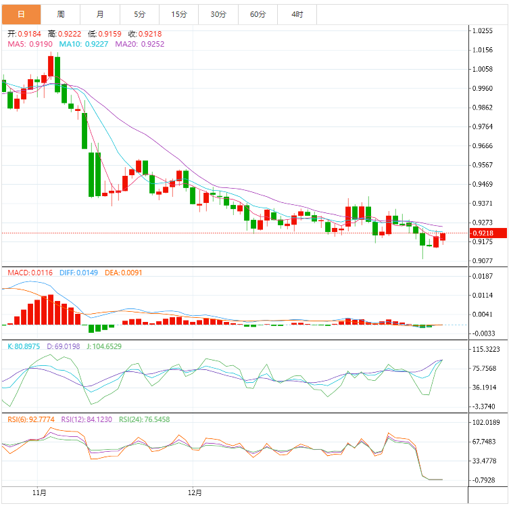The width and height of the screenshot is (511, 510).
Task: Click the 低:0.9159 low value
Action: (x=105, y=34)
